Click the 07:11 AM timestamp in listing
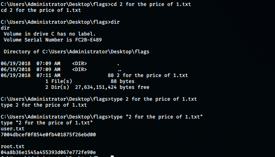This screenshot has width=275, height=157. click(x=48, y=76)
